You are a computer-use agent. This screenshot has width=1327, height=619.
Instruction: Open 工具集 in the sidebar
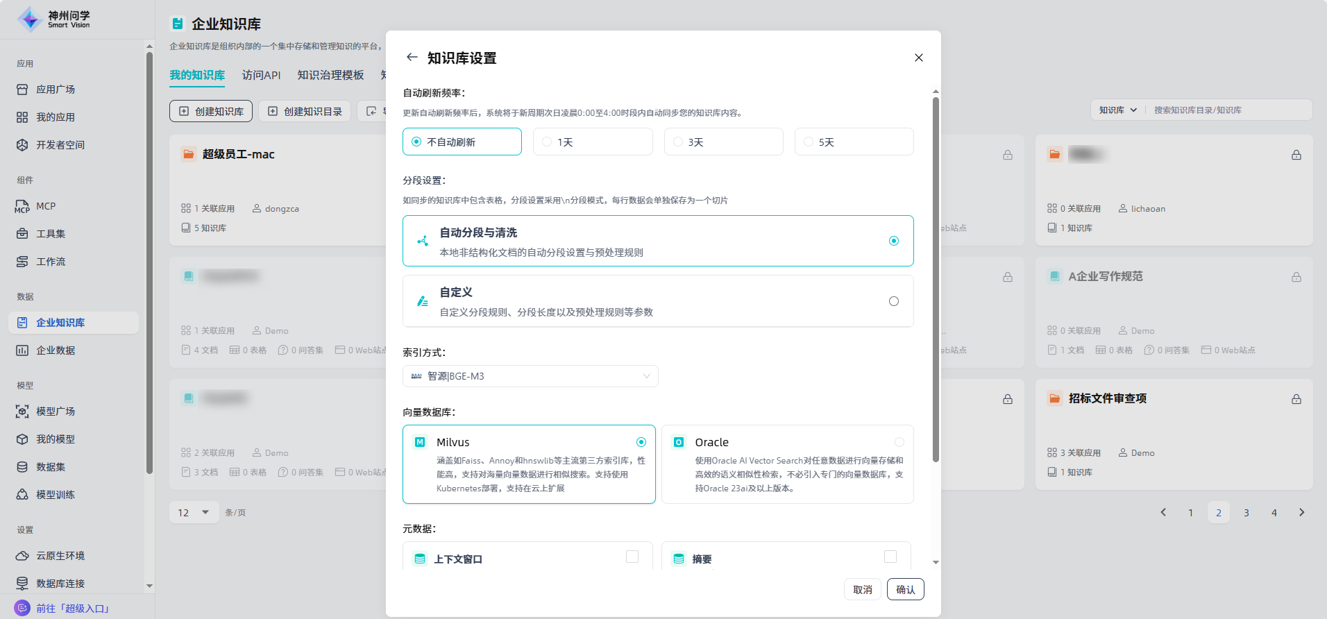tap(50, 234)
